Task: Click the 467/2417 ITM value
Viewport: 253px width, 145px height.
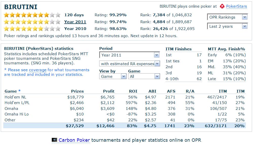Action: 217,97
